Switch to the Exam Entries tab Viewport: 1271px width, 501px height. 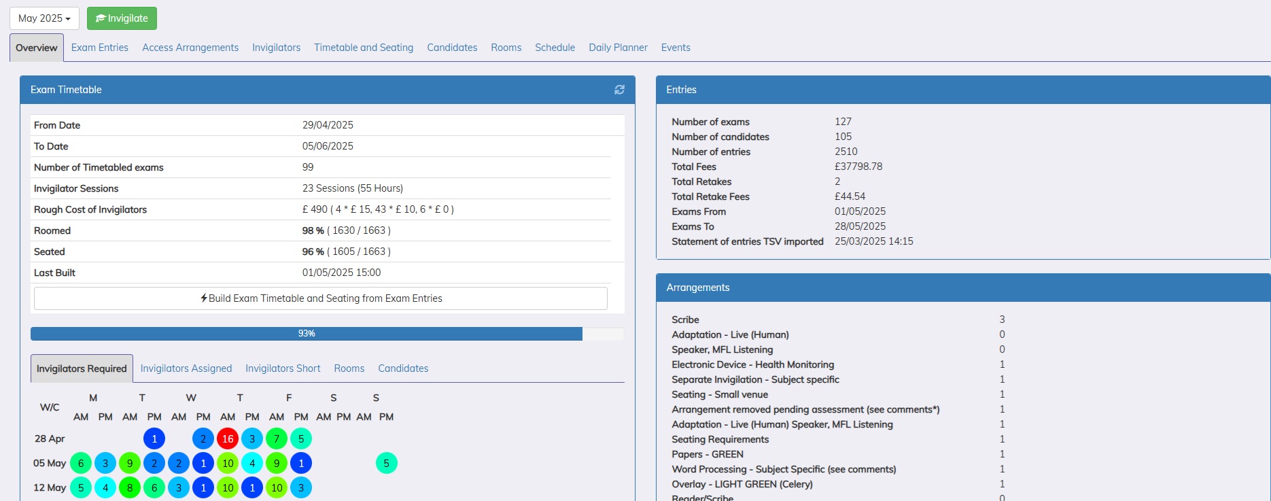pos(100,48)
